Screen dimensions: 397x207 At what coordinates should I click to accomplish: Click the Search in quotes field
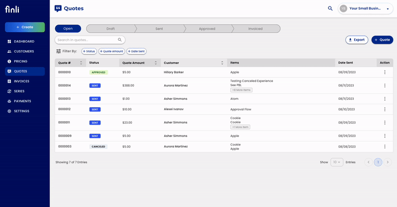(90, 40)
